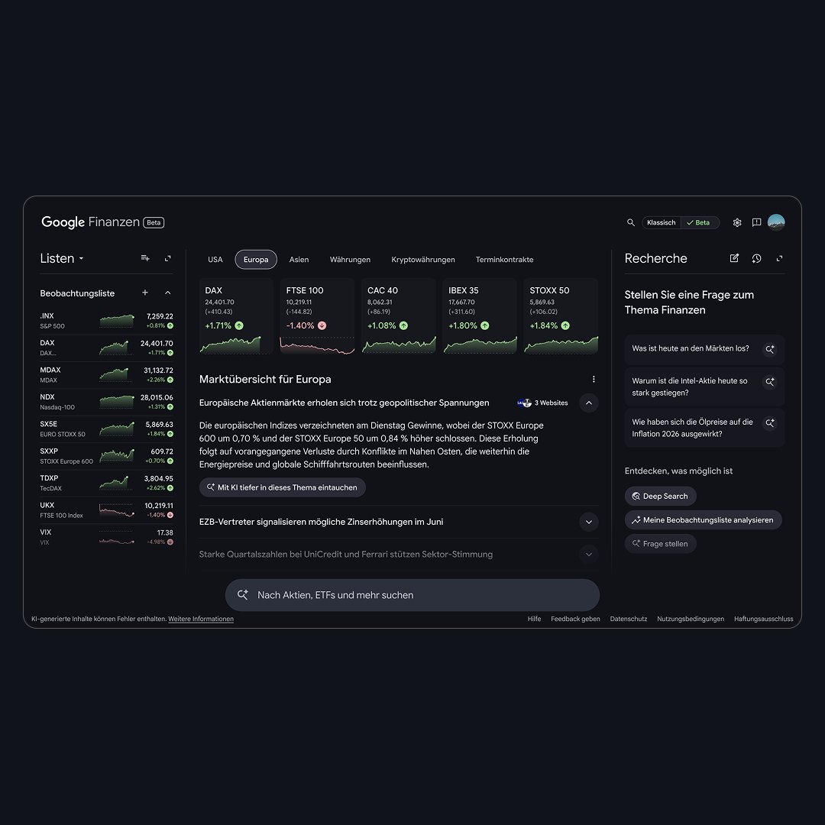Select the TDXP TecDAX row
The width and height of the screenshot is (825, 825).
(106, 483)
